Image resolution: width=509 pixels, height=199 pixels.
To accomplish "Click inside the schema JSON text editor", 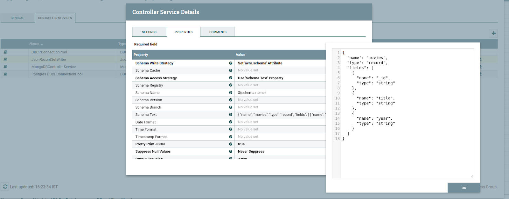I will [407, 152].
